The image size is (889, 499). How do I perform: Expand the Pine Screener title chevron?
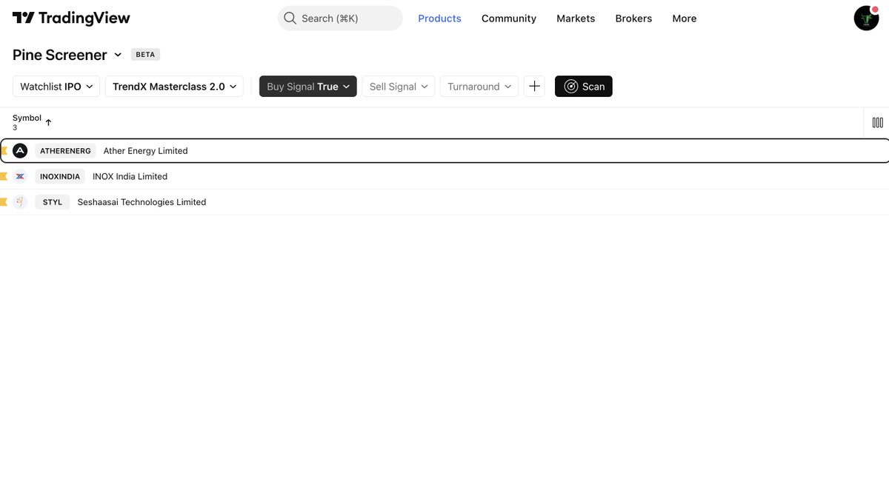pos(118,55)
